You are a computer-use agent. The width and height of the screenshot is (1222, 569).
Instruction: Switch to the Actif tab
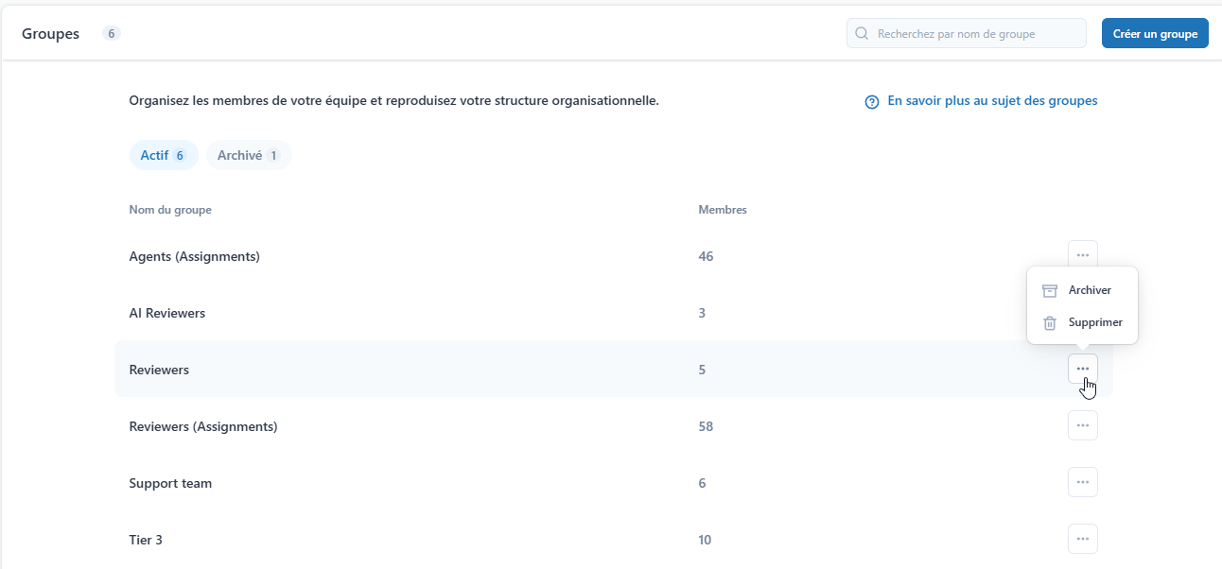pos(164,155)
